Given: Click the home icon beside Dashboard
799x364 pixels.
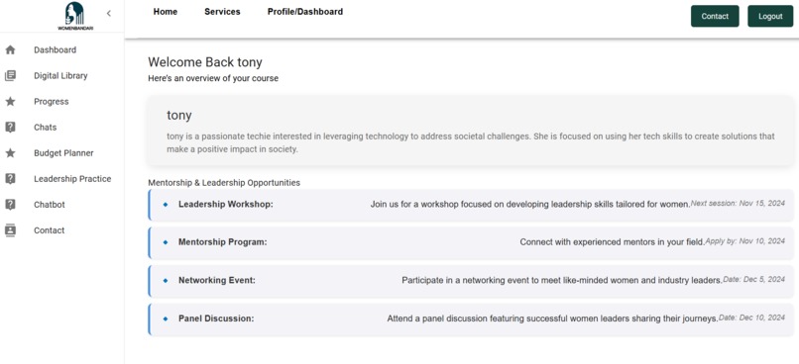Looking at the screenshot, I should pyautogui.click(x=10, y=49).
